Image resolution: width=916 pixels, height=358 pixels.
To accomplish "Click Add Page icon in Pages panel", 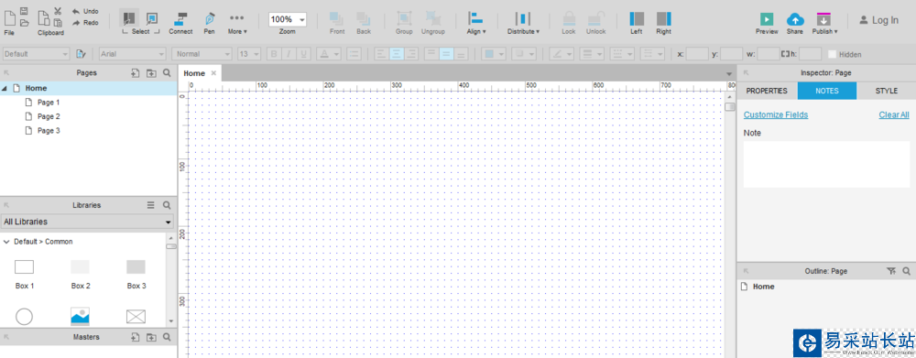I will [x=135, y=73].
